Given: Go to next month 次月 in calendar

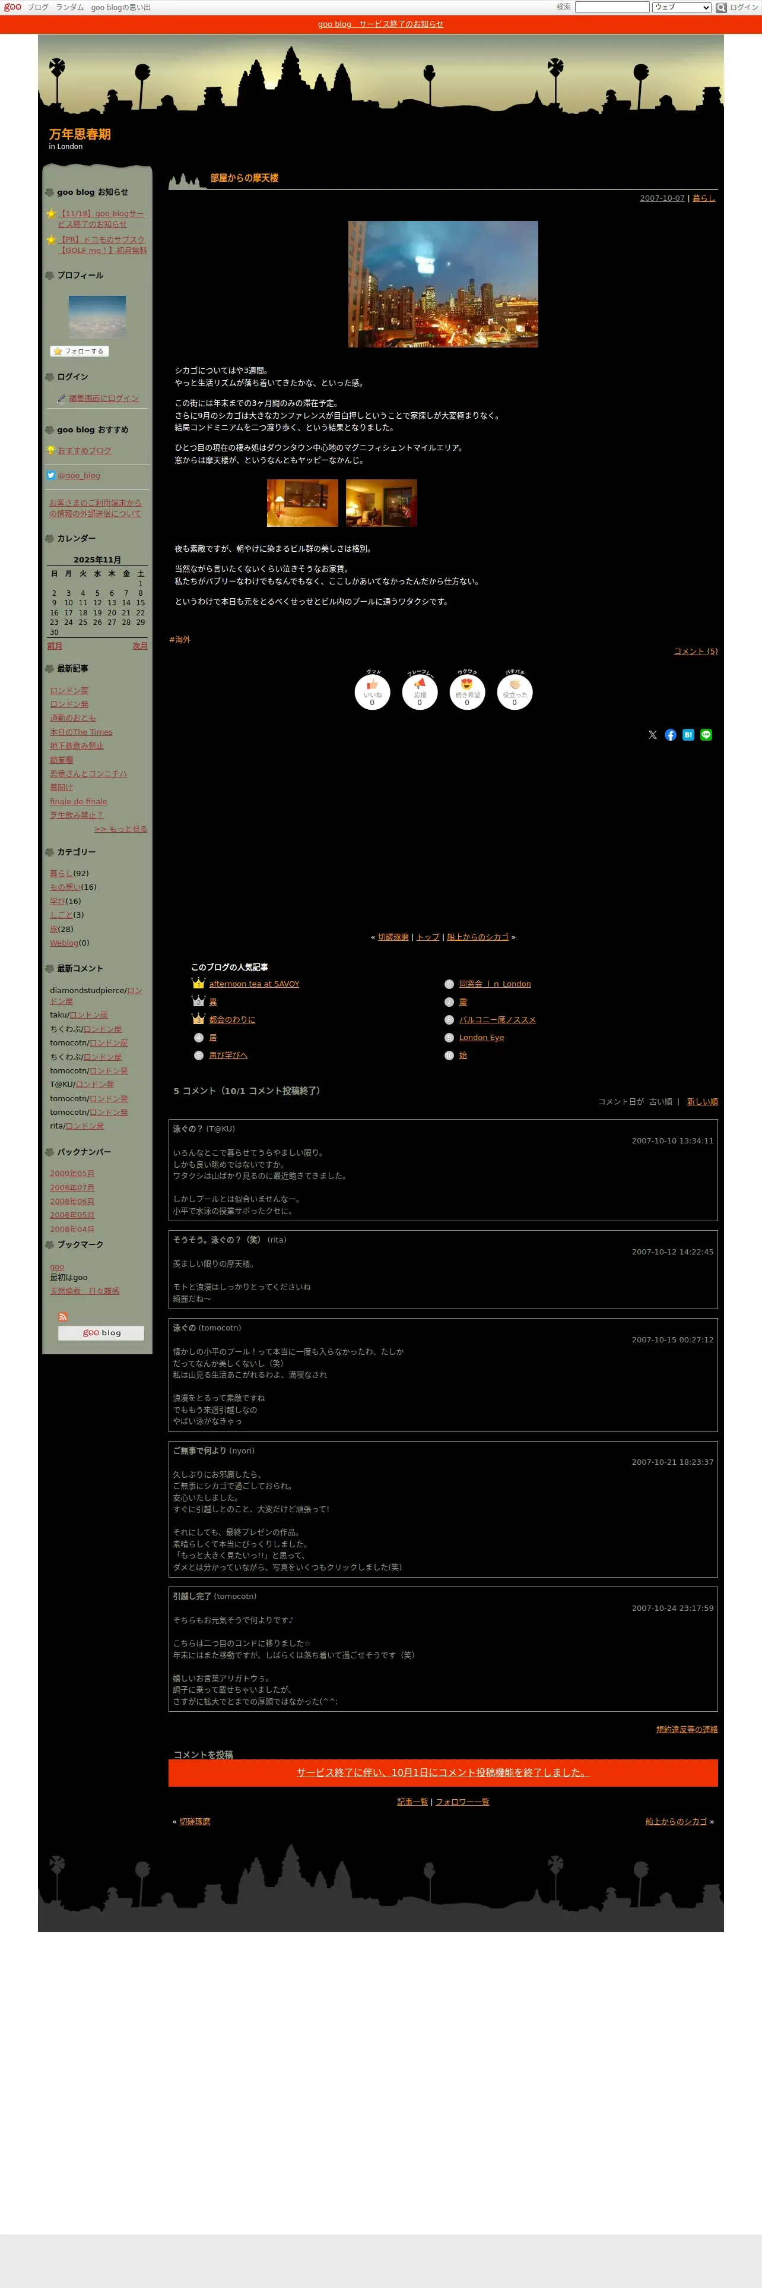Looking at the screenshot, I should click(x=140, y=646).
